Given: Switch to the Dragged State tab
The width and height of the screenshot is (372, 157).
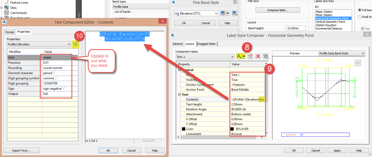Looking at the screenshot, I should tap(206, 44).
